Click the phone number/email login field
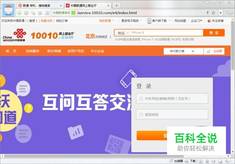The image size is (235, 164). coord(172,98)
